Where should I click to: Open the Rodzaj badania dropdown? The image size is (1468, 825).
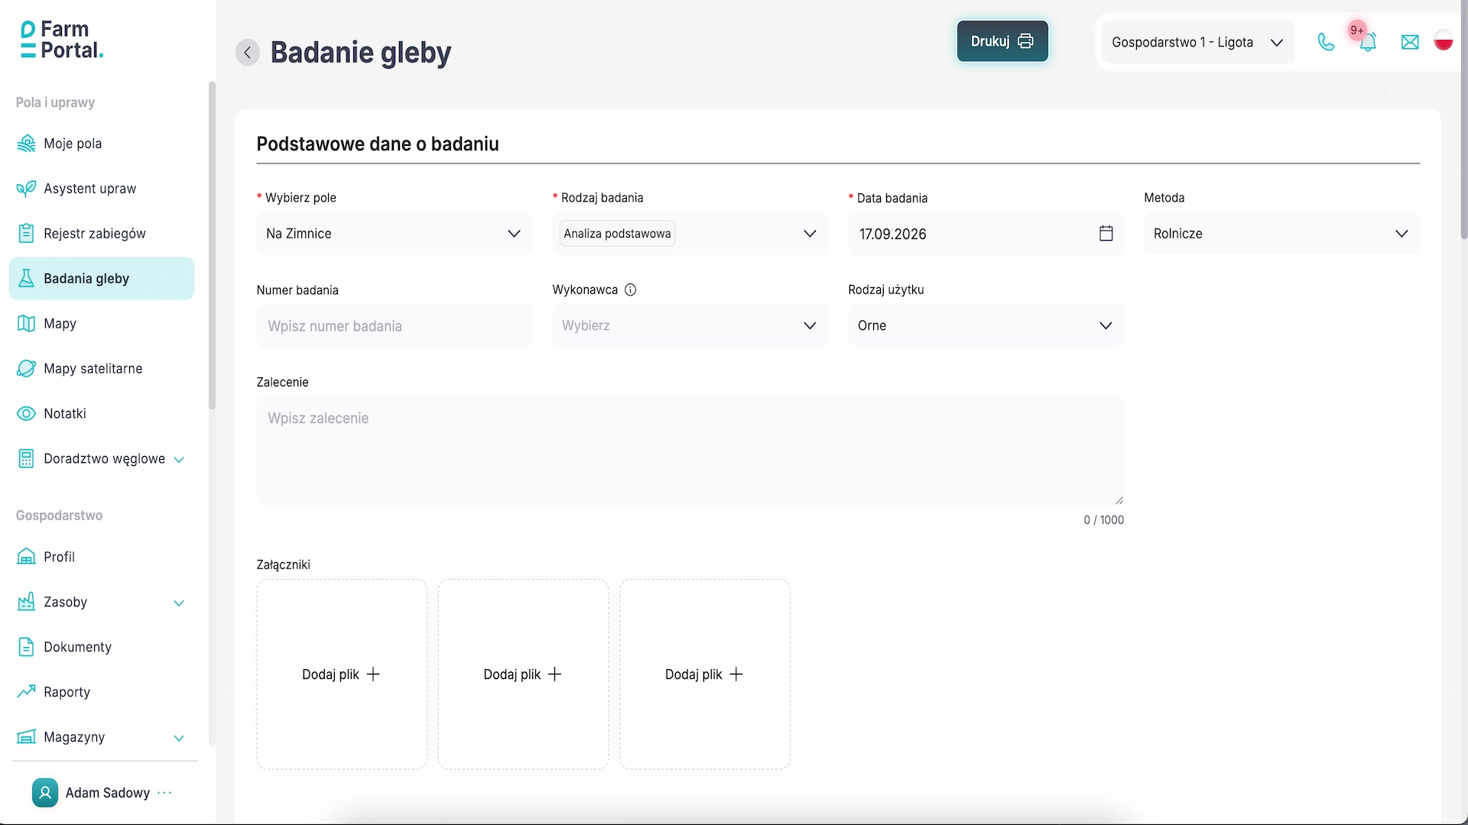pos(690,234)
